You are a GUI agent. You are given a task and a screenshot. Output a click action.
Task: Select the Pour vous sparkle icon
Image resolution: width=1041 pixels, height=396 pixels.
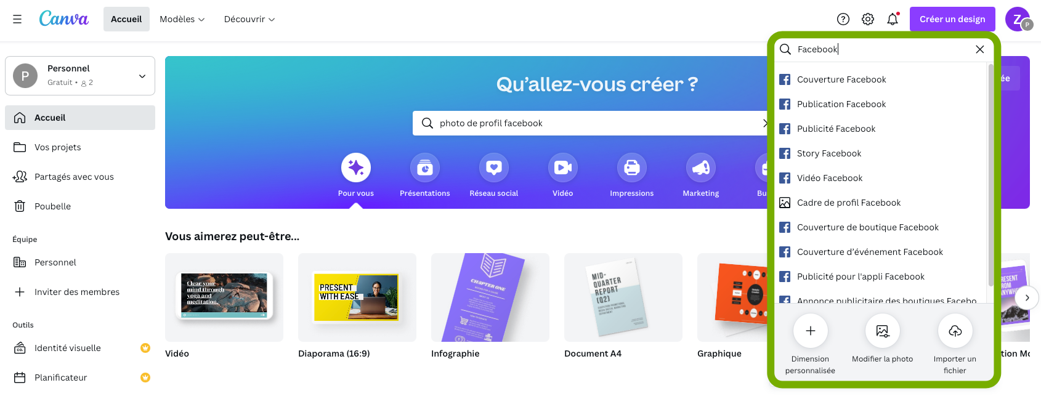(356, 168)
